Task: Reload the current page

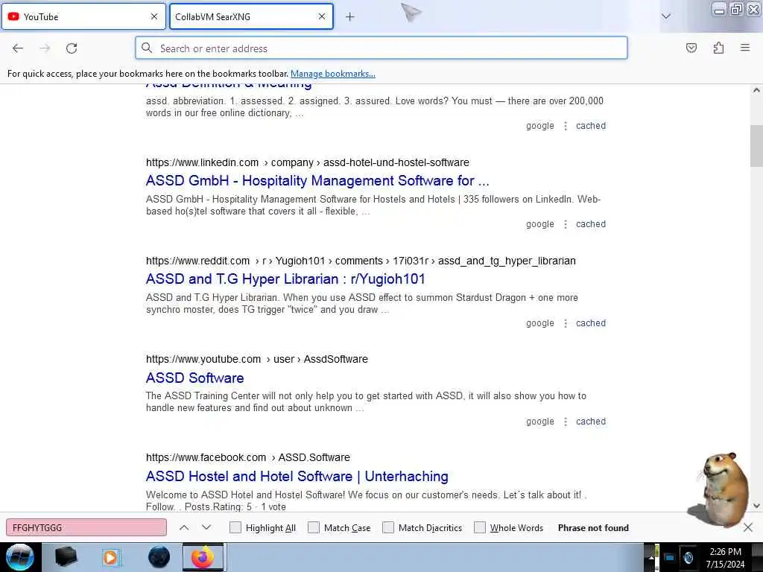Action: pyautogui.click(x=72, y=48)
